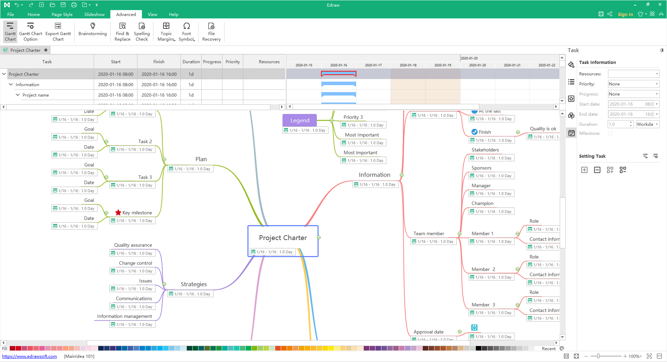667x362 pixels.
Task: Open the Resources dropdown in Task panel
Action: click(633, 74)
